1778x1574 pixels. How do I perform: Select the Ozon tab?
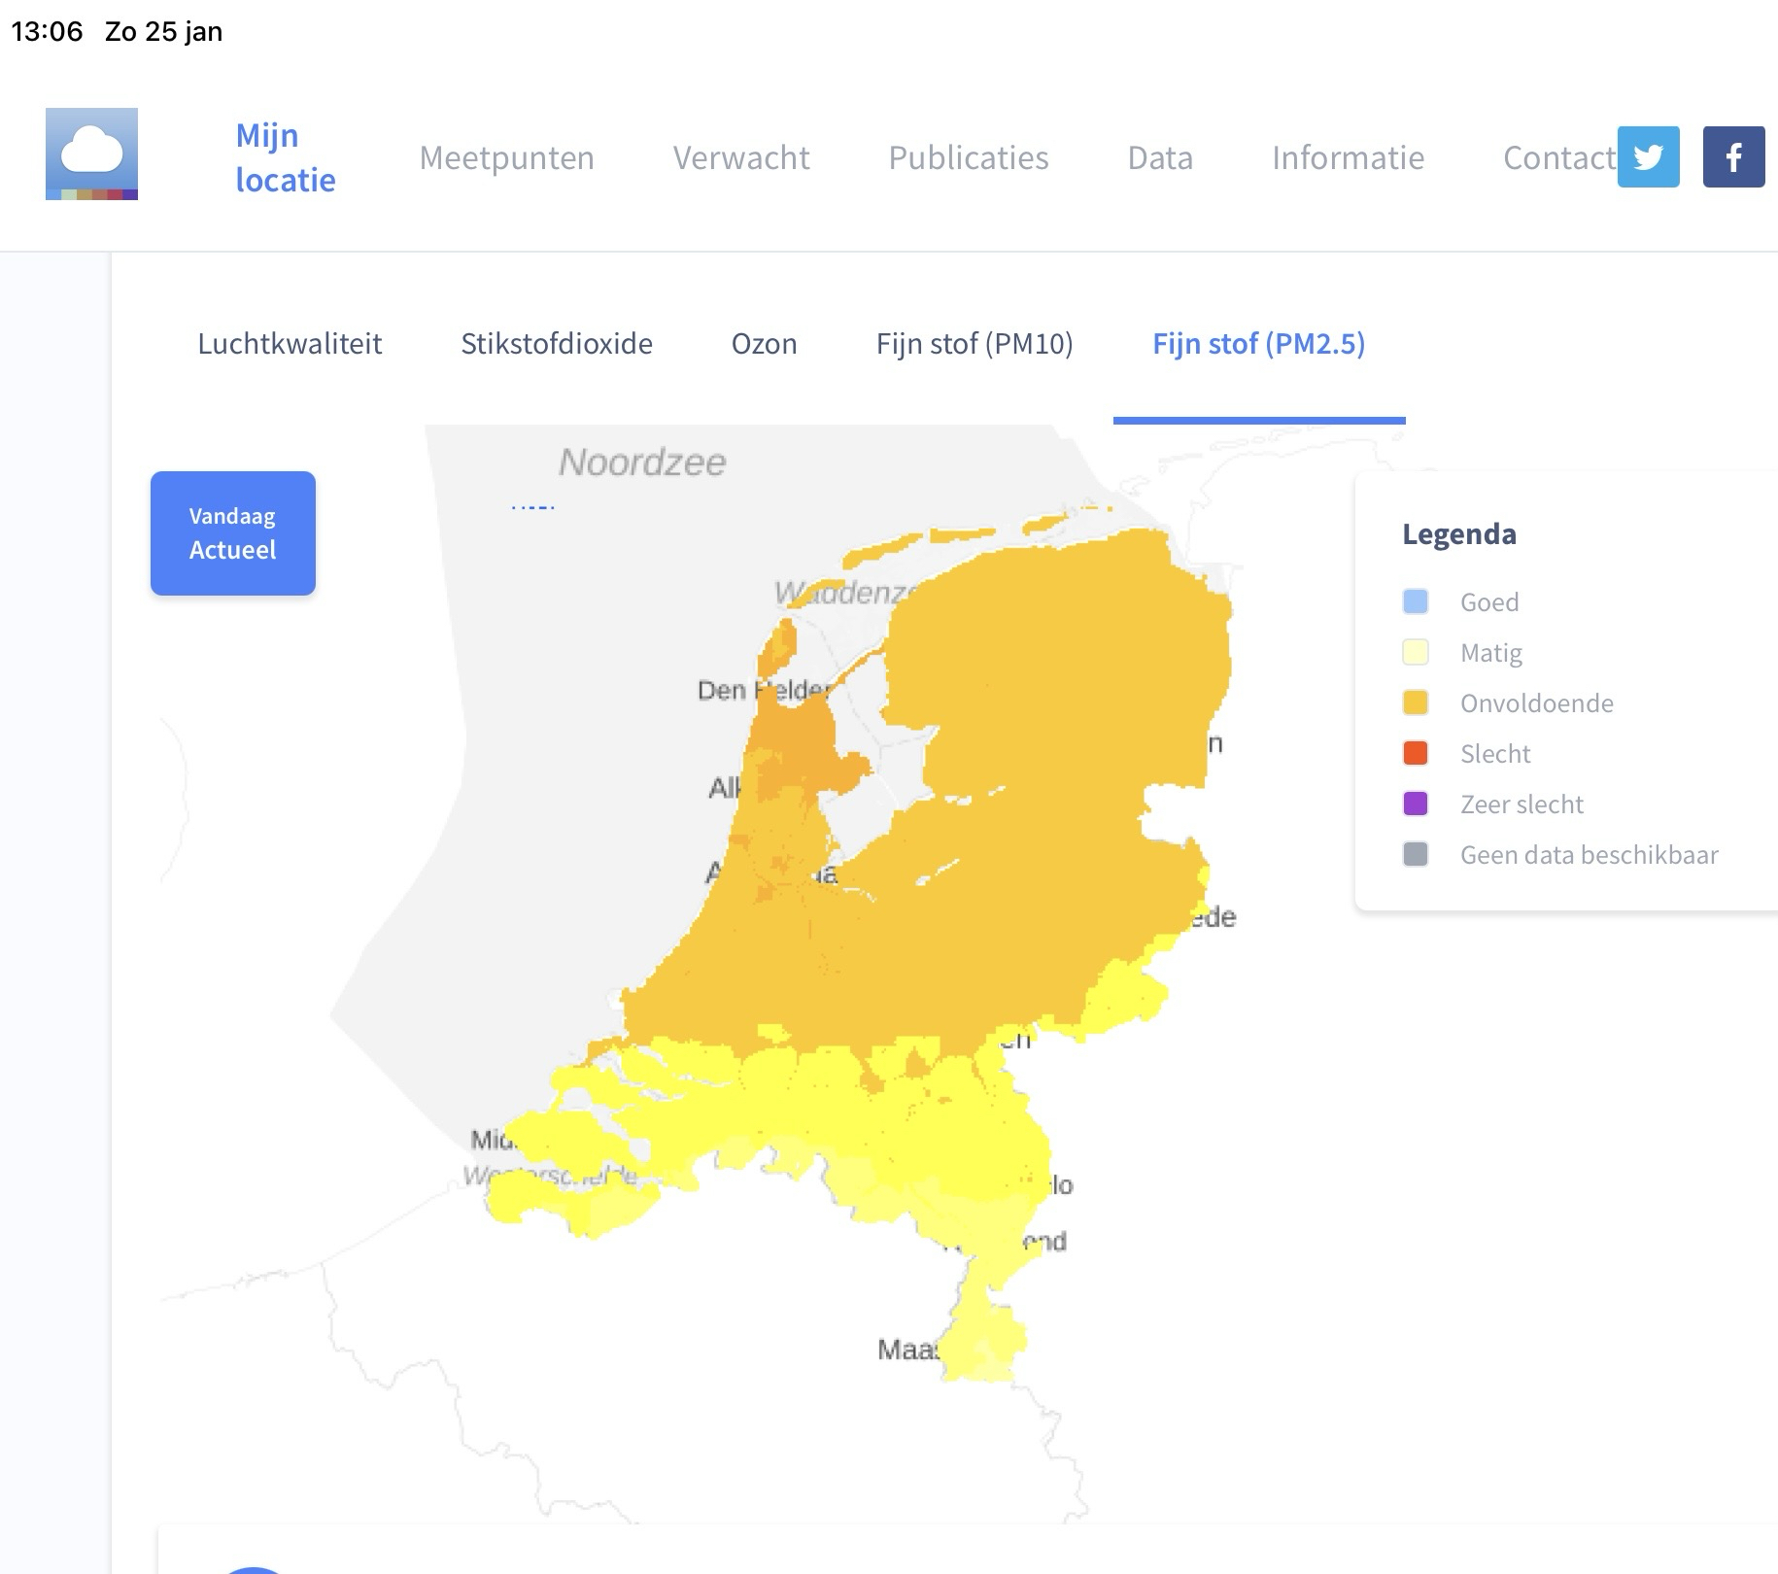tap(764, 344)
